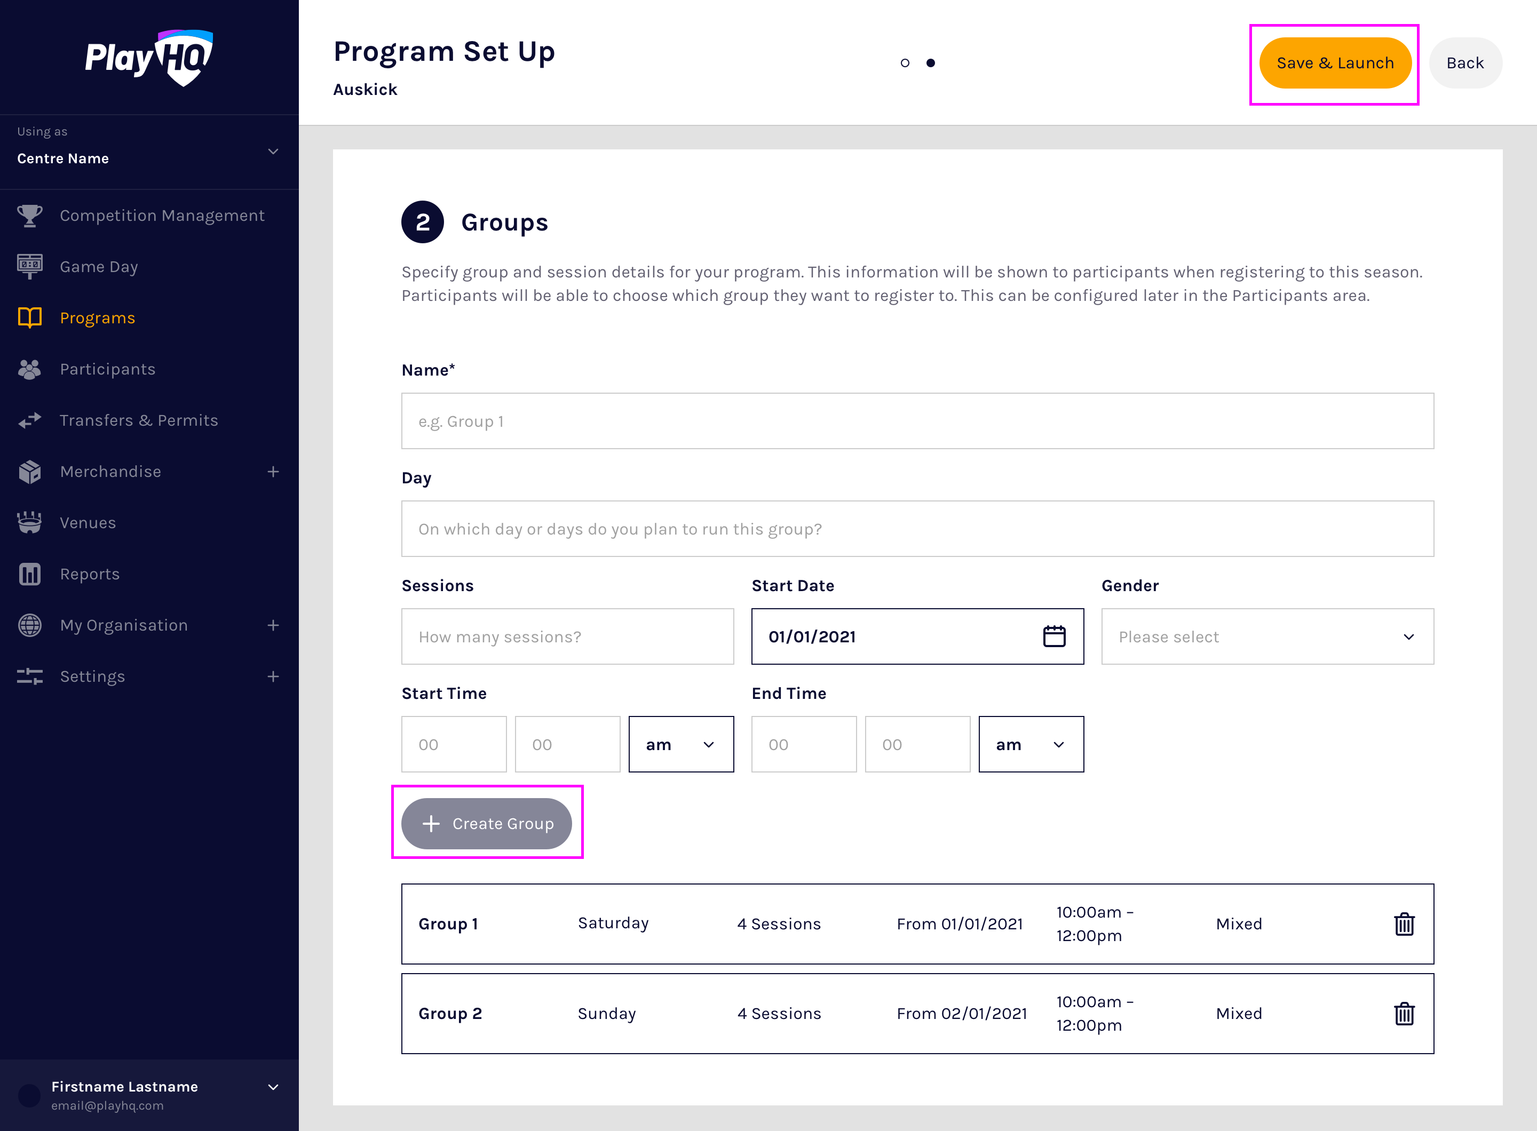
Task: Click the Game Day scoreboard icon
Action: click(29, 266)
